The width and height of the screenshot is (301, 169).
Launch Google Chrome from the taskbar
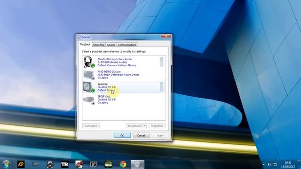point(123,164)
